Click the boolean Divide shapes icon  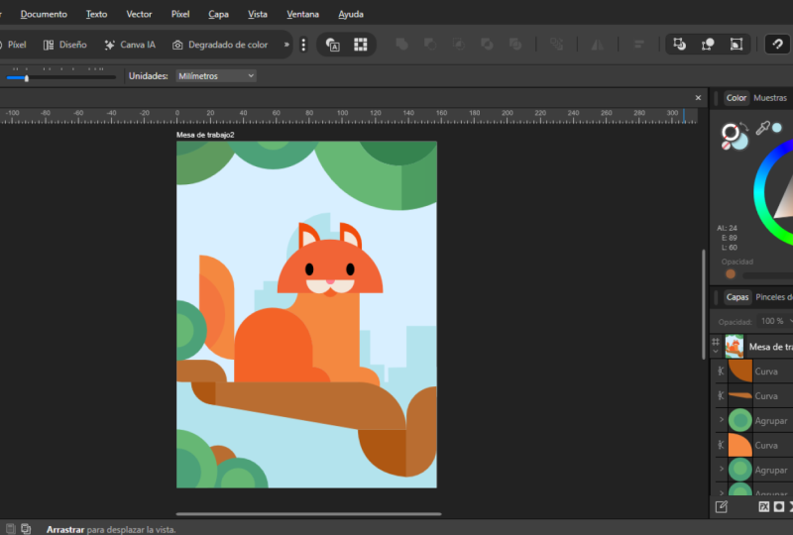pos(515,45)
